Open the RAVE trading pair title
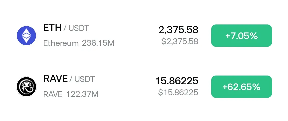The image size is (288, 121). coord(69,79)
